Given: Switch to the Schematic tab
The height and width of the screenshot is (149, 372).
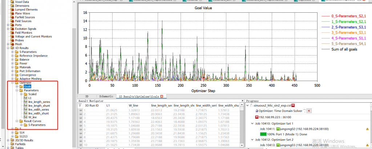Looking at the screenshot, I should 106,96.
